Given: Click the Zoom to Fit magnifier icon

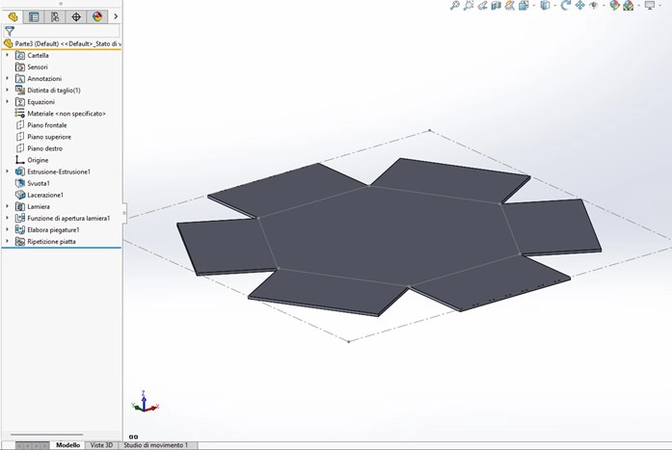Looking at the screenshot, I should coord(455,6).
